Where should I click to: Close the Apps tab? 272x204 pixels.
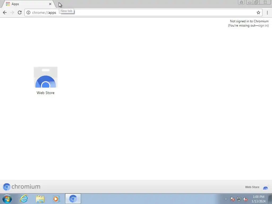tap(50, 4)
